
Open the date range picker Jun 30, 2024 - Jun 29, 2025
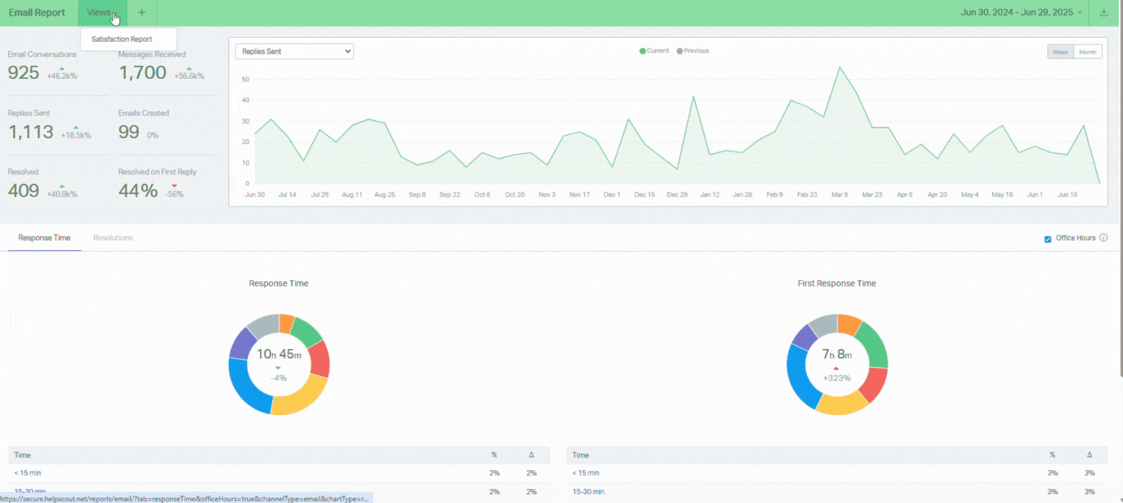(1021, 12)
